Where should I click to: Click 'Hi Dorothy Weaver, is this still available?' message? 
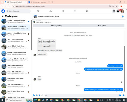[x=50, y=51]
